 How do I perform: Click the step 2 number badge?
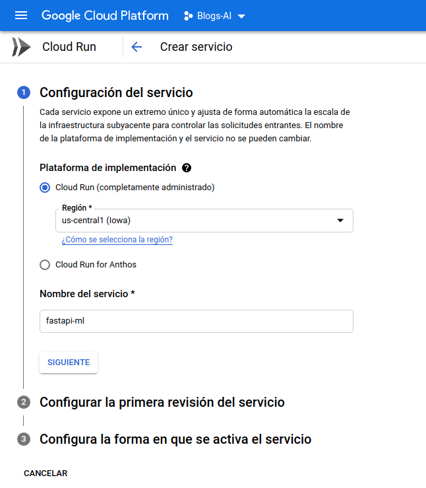coord(24,402)
